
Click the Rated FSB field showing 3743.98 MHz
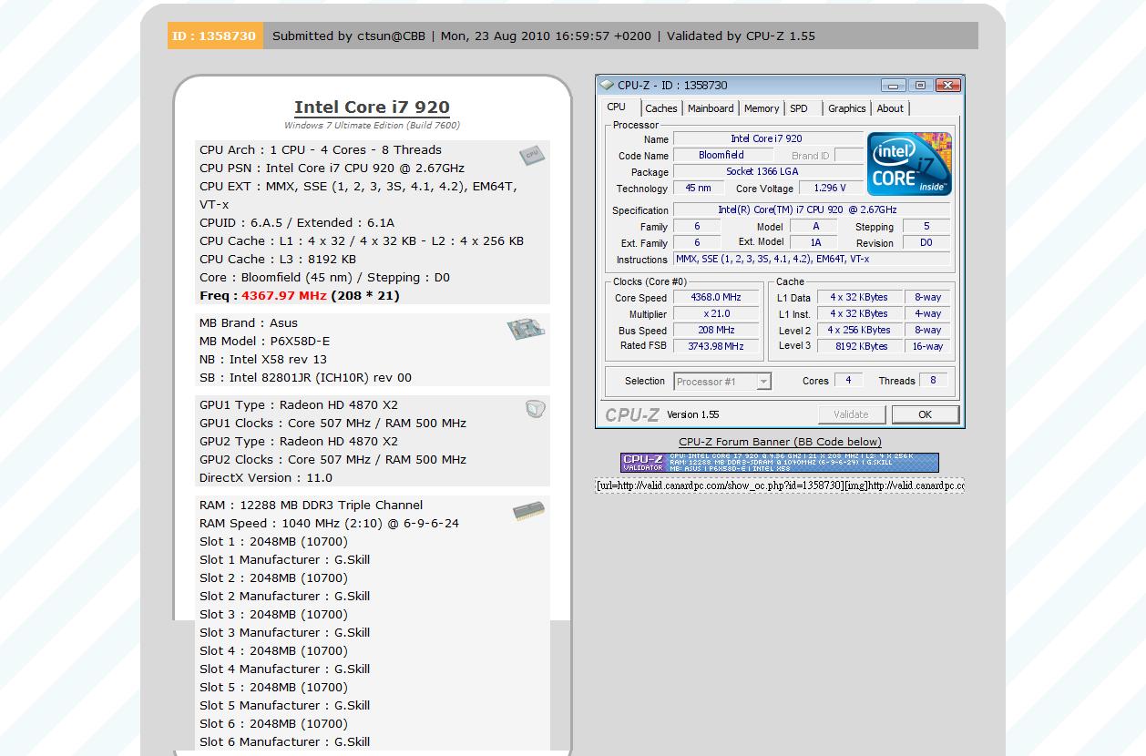coord(716,347)
